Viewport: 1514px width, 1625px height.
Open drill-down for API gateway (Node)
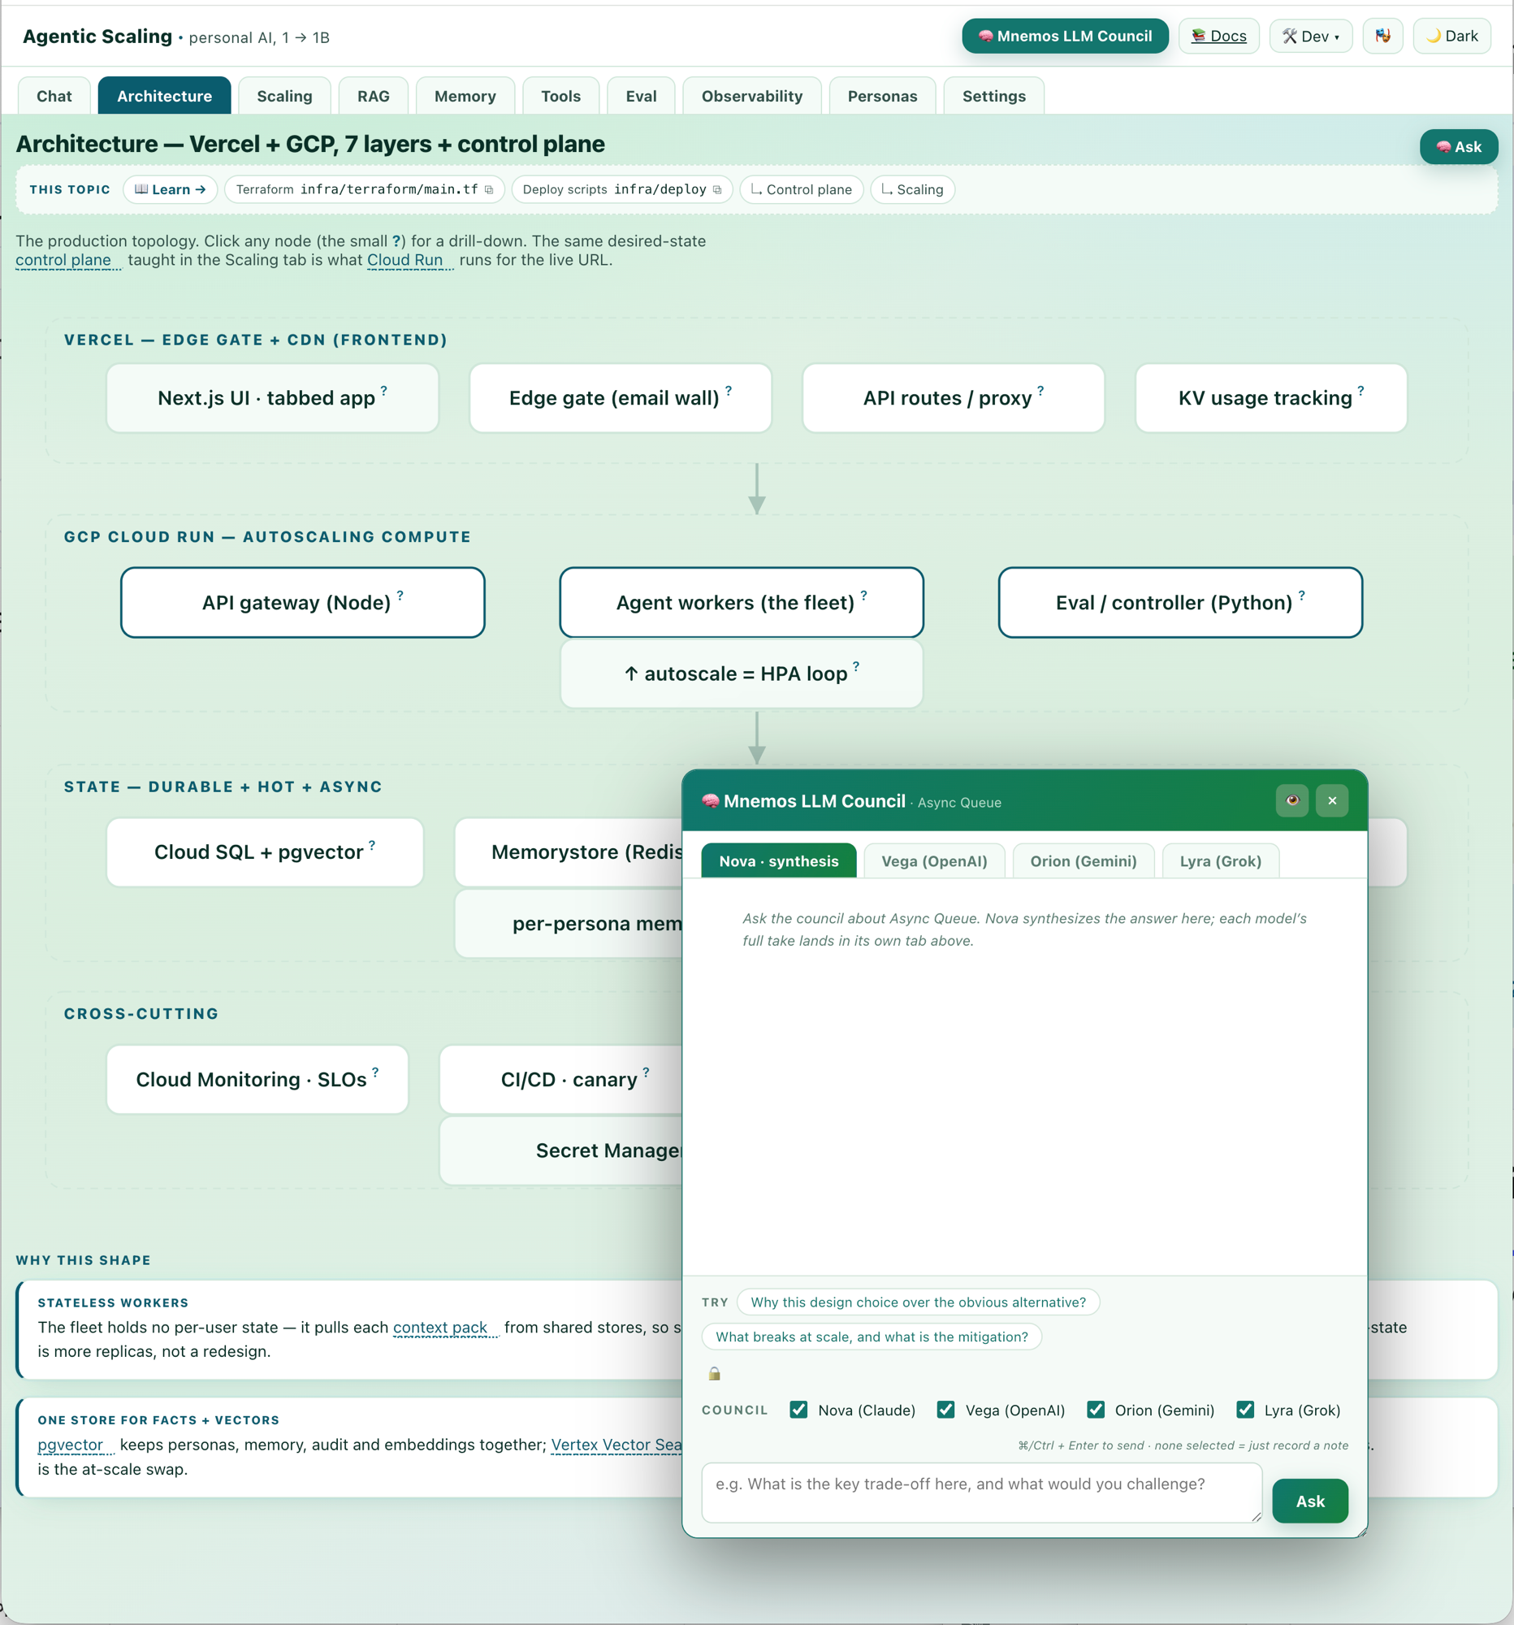[x=400, y=595]
